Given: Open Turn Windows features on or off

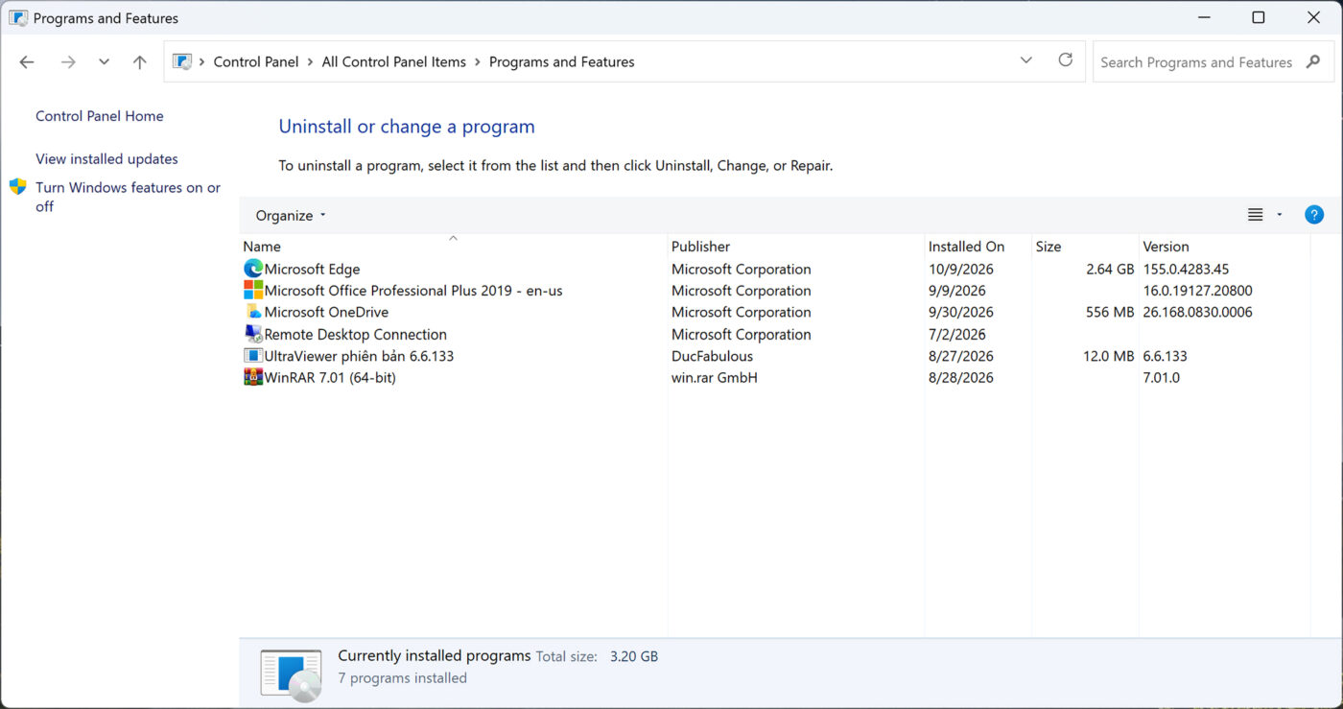Looking at the screenshot, I should pyautogui.click(x=128, y=197).
